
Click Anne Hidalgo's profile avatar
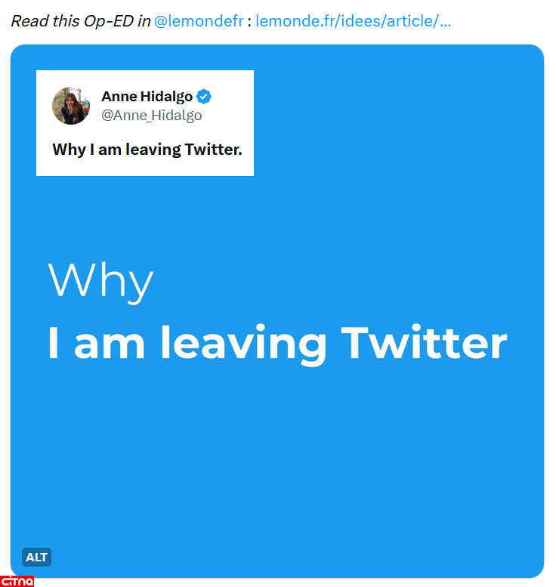point(71,106)
